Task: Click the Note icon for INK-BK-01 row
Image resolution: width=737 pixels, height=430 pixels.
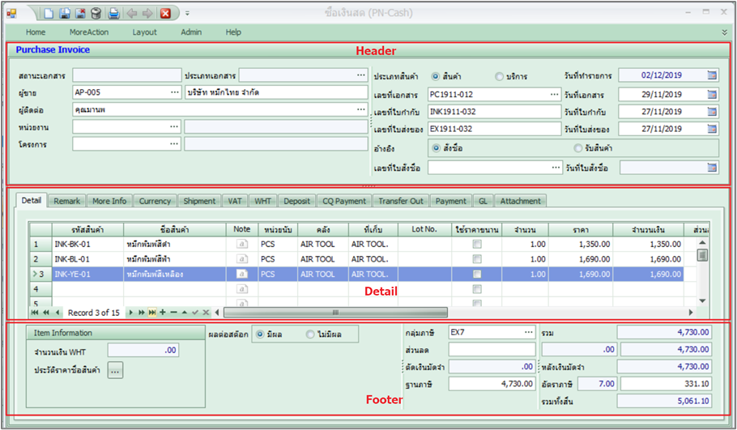Action: tap(241, 244)
